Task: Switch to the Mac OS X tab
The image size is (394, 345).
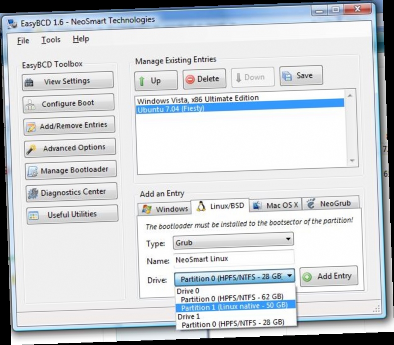Action: 276,205
